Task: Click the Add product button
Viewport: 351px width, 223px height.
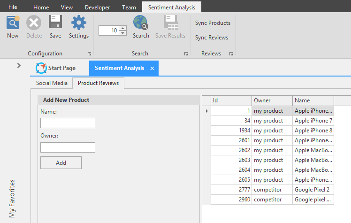Action: point(61,163)
